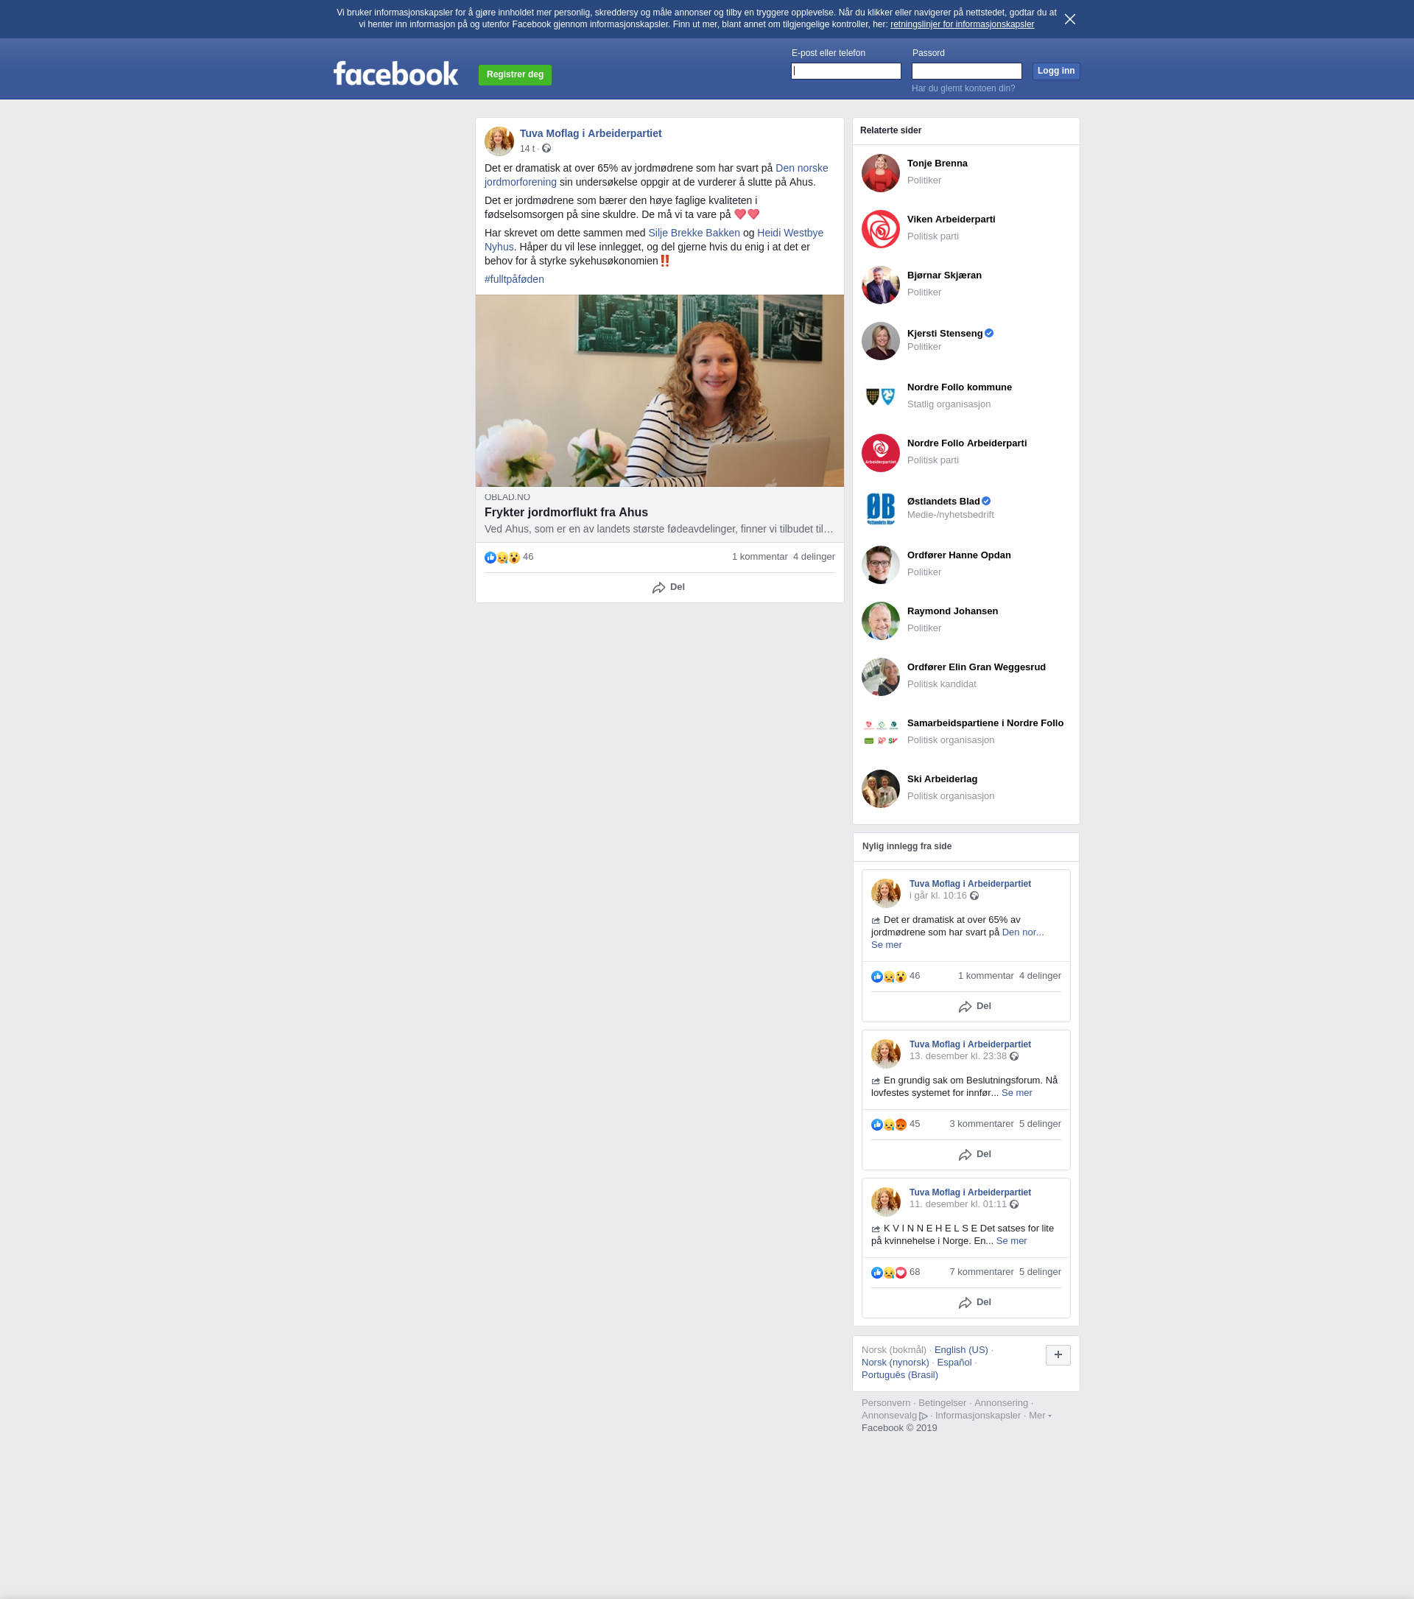Open Østlandets Blad ØB logo
The height and width of the screenshot is (1599, 1414).
click(881, 508)
